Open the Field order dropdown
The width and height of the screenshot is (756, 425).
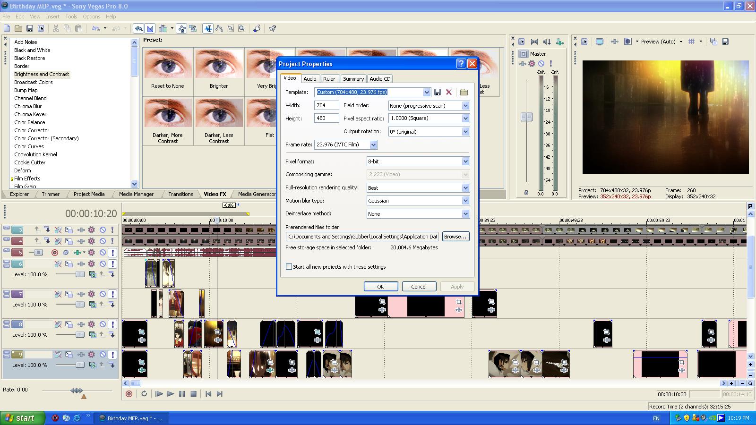(465, 106)
